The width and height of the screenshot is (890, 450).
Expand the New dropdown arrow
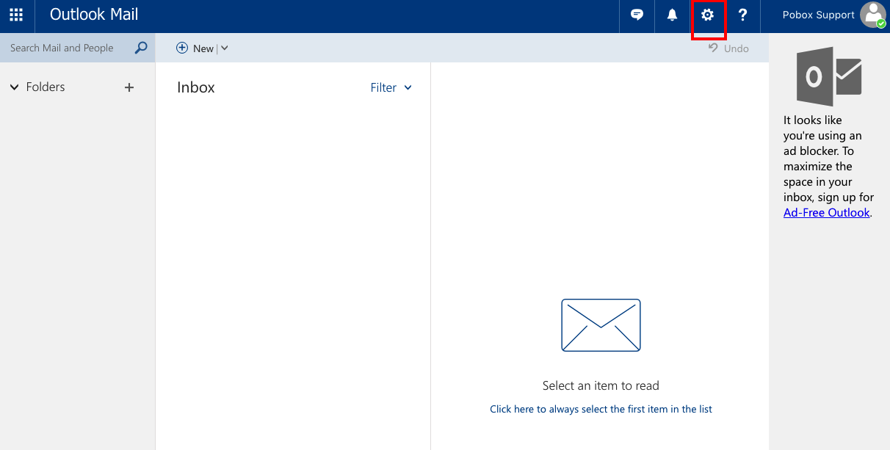point(225,48)
